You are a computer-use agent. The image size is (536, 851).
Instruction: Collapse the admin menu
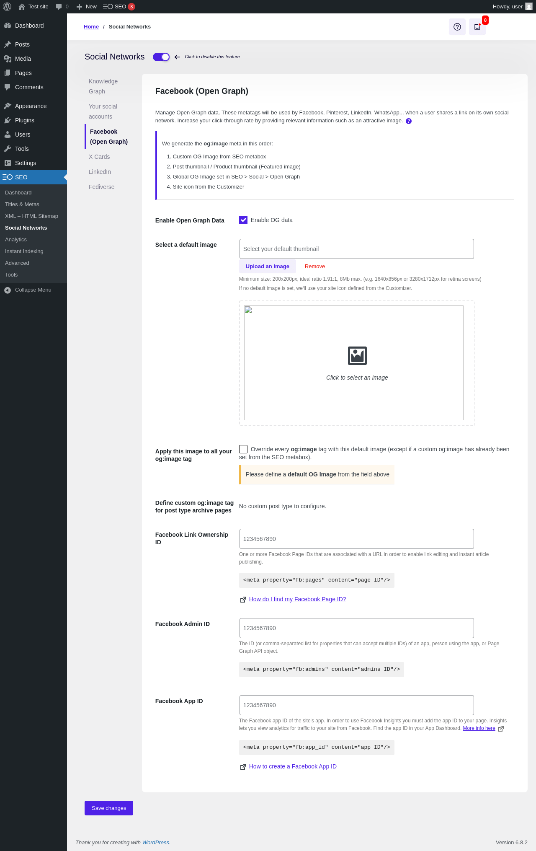tap(33, 290)
